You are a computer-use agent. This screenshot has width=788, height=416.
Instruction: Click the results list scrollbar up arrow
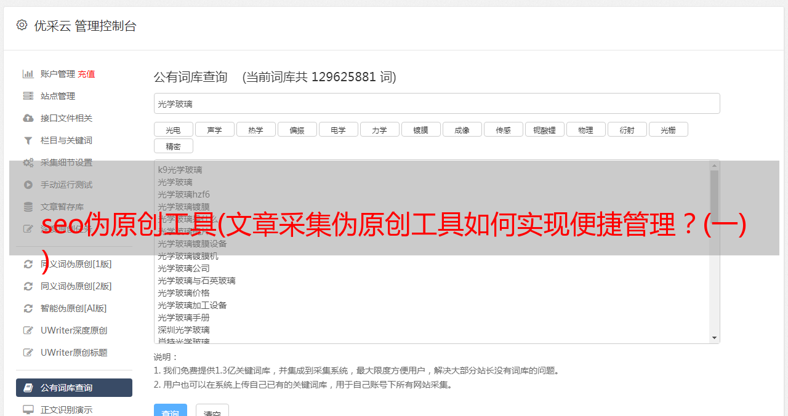click(x=714, y=166)
